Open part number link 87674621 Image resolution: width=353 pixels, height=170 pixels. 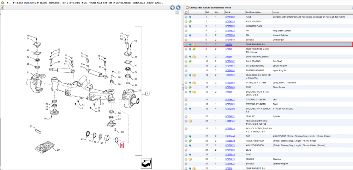(x=230, y=99)
